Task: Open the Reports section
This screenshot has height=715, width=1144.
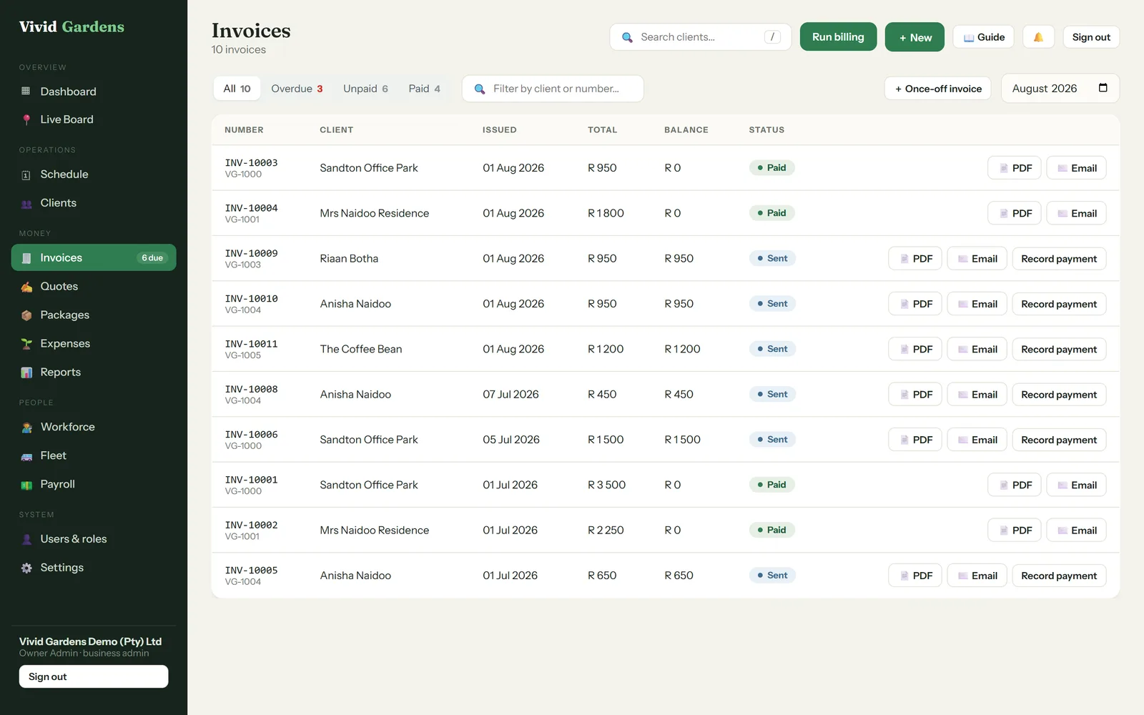Action: point(94,372)
